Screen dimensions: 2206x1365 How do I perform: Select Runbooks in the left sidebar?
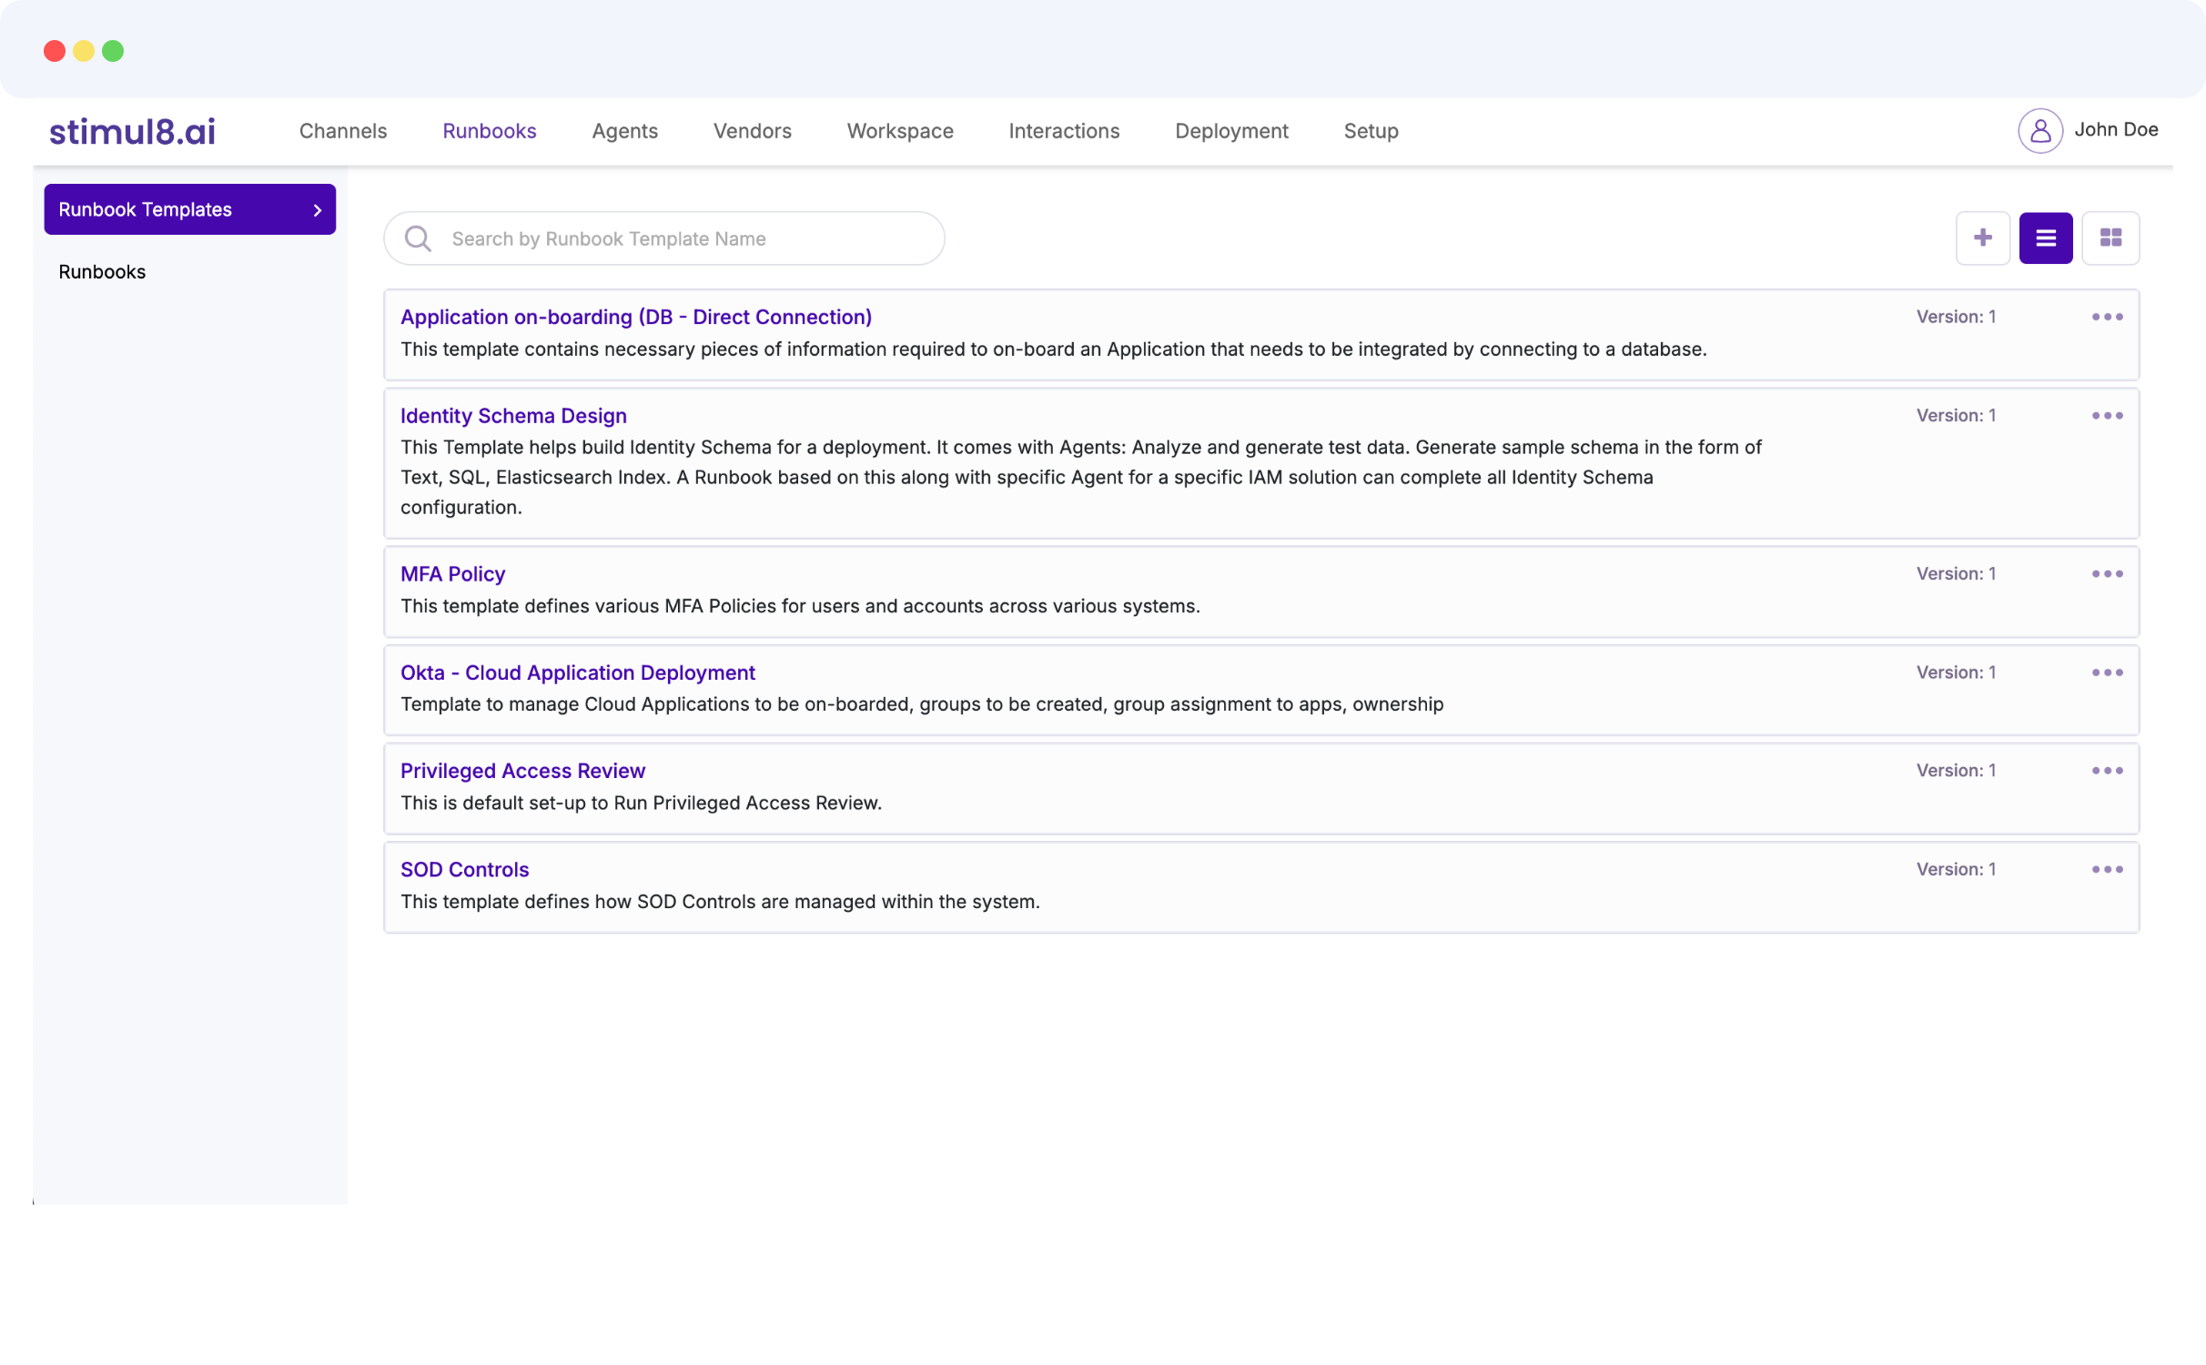pyautogui.click(x=102, y=272)
